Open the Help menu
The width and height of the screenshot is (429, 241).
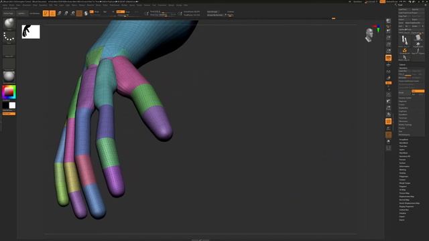(186, 5)
